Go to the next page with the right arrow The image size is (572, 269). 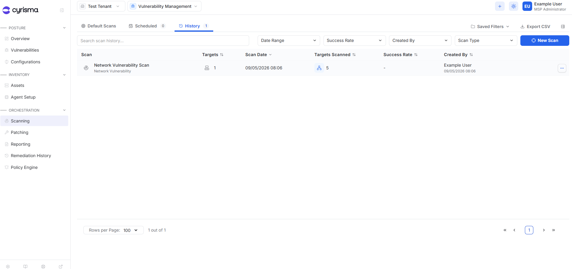(544, 230)
